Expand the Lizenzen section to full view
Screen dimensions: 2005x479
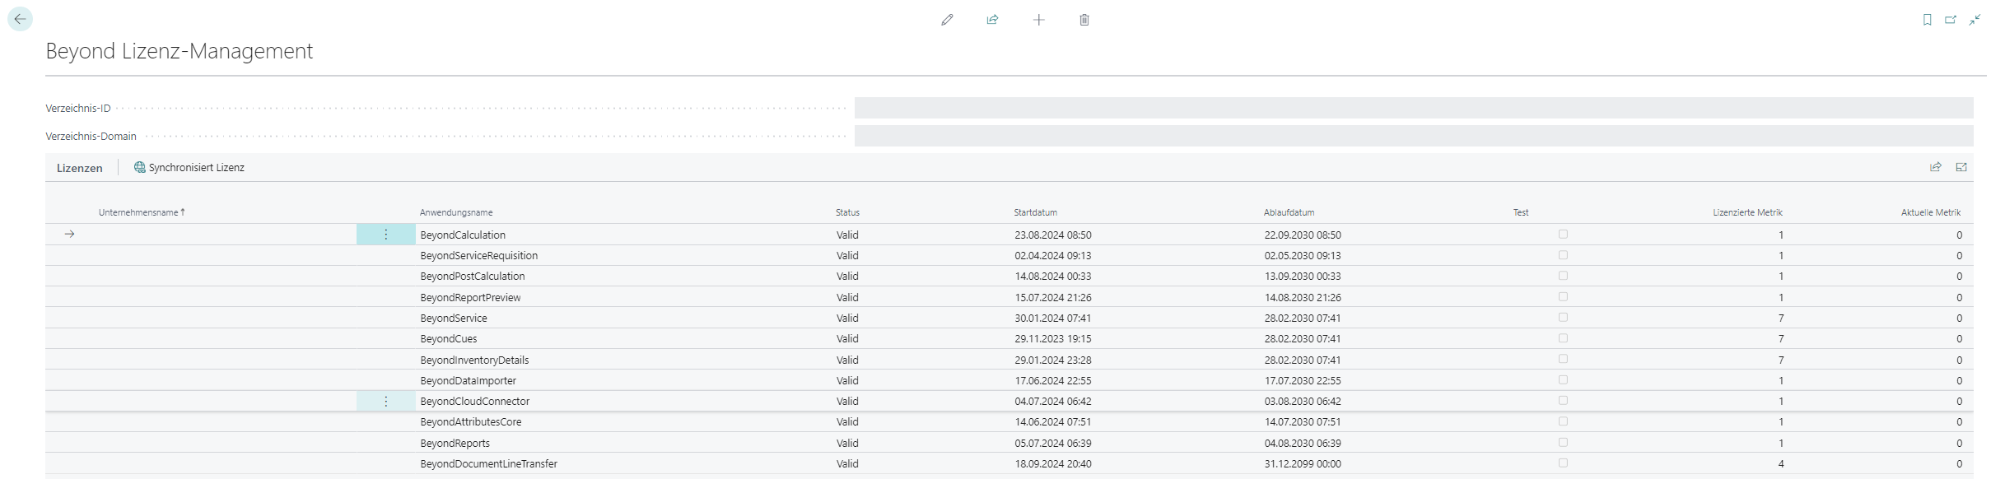[x=1961, y=167]
